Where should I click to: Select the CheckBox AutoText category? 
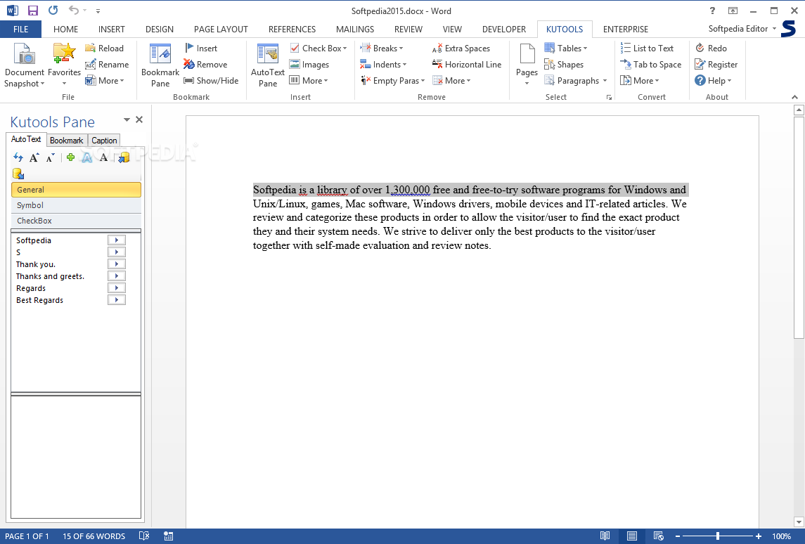76,221
